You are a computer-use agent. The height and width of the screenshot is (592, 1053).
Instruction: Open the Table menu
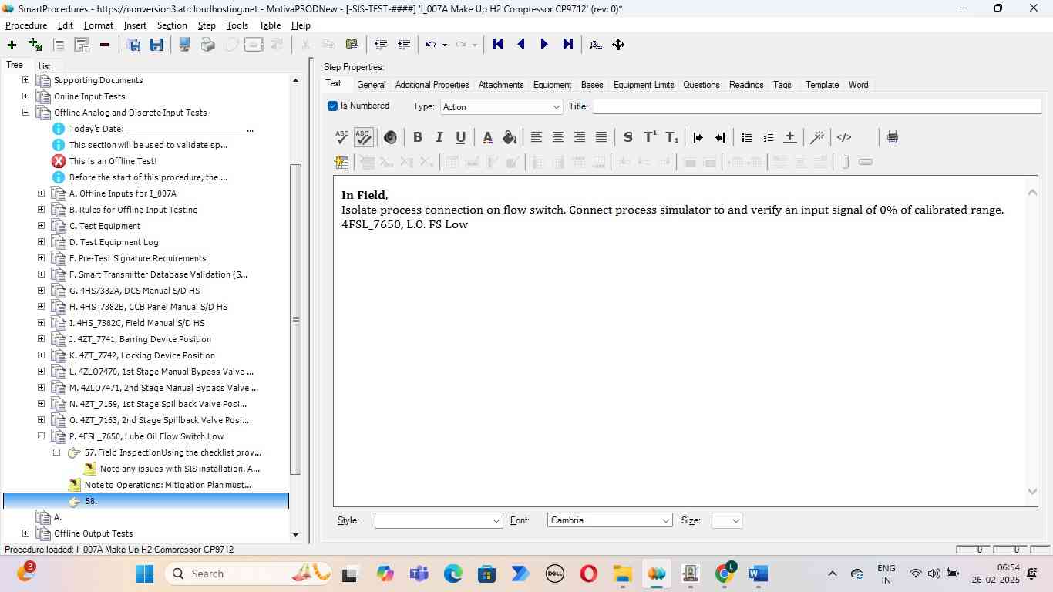270,25
